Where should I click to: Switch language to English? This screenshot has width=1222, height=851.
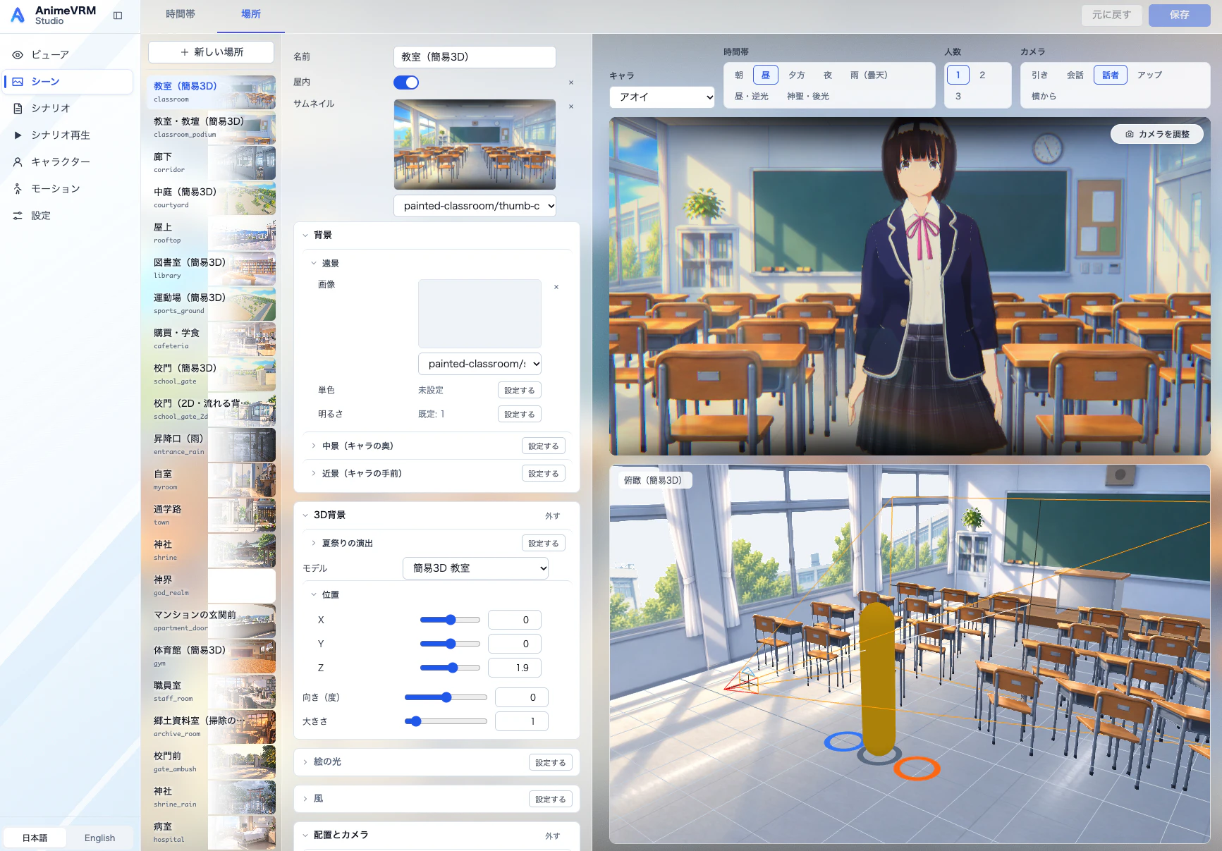(99, 838)
